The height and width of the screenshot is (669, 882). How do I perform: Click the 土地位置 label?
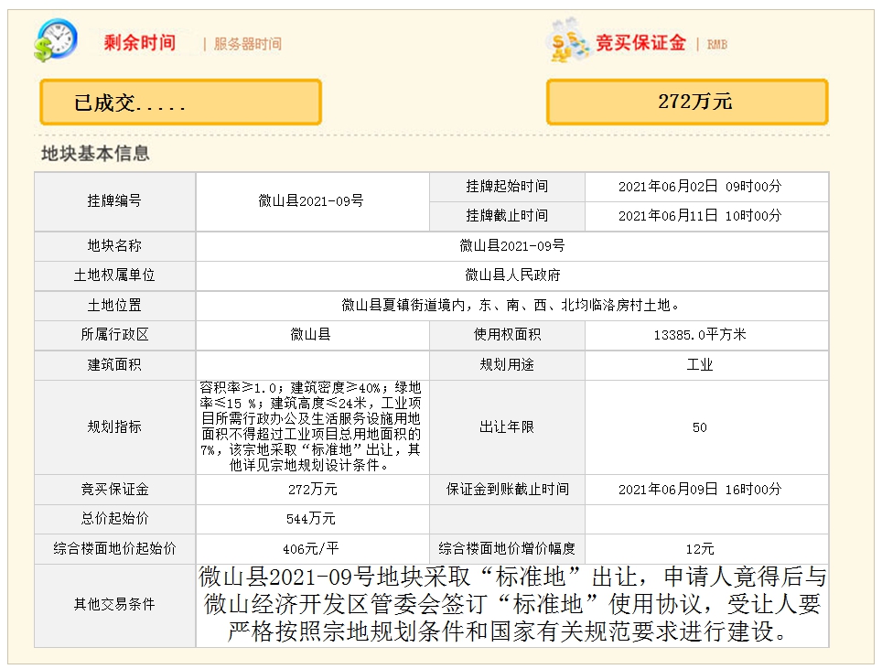114,306
